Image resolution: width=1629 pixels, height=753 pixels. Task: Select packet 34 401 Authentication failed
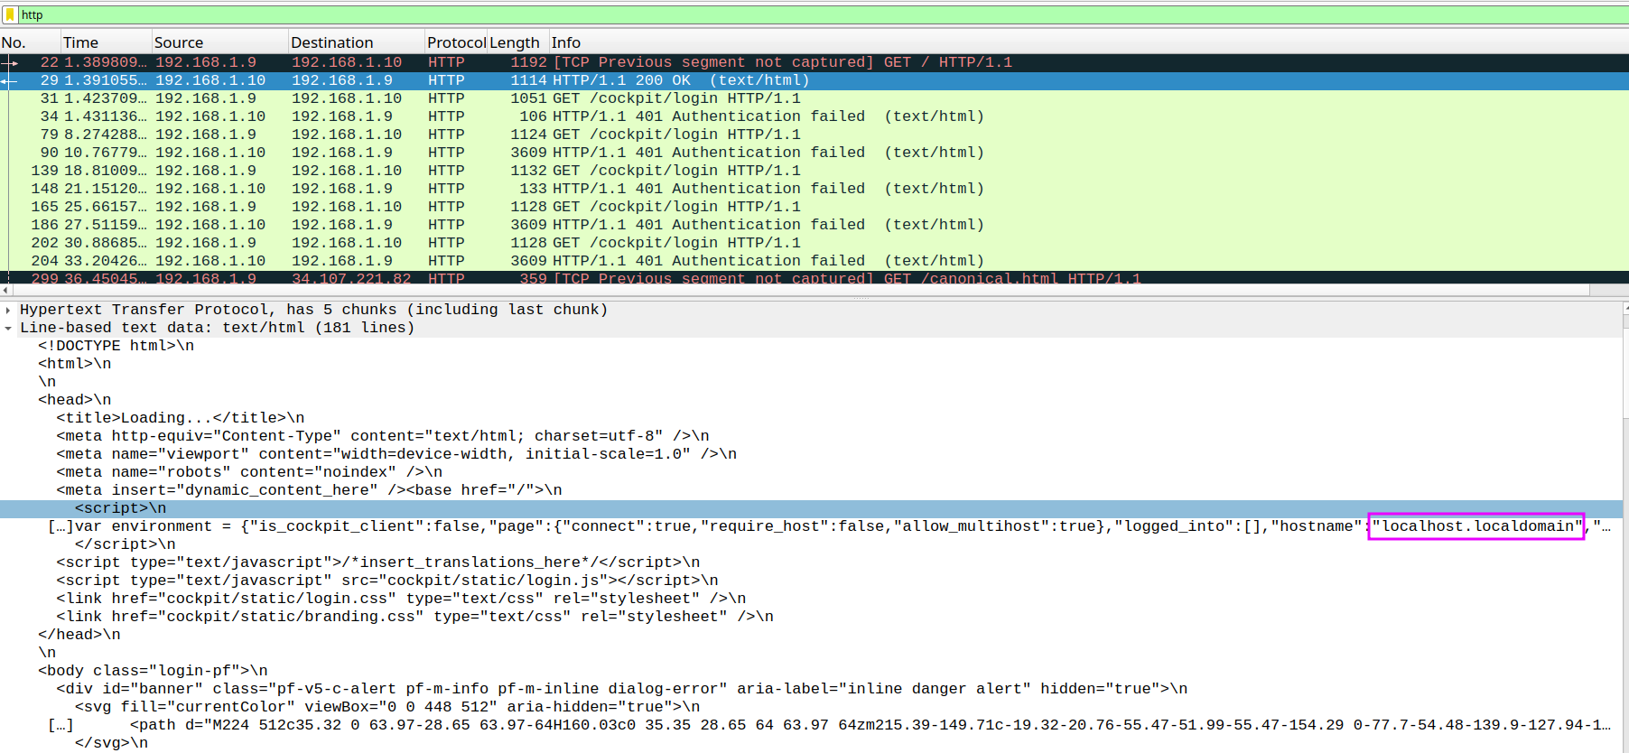(x=814, y=116)
